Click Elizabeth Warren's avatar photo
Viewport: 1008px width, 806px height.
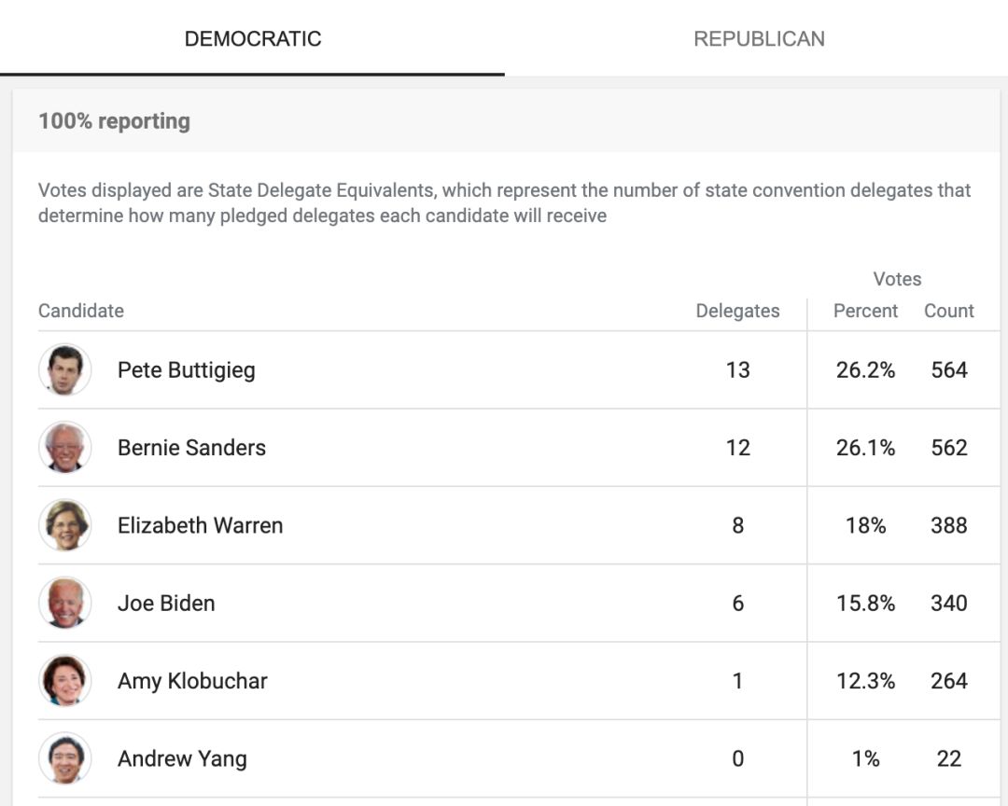[65, 525]
